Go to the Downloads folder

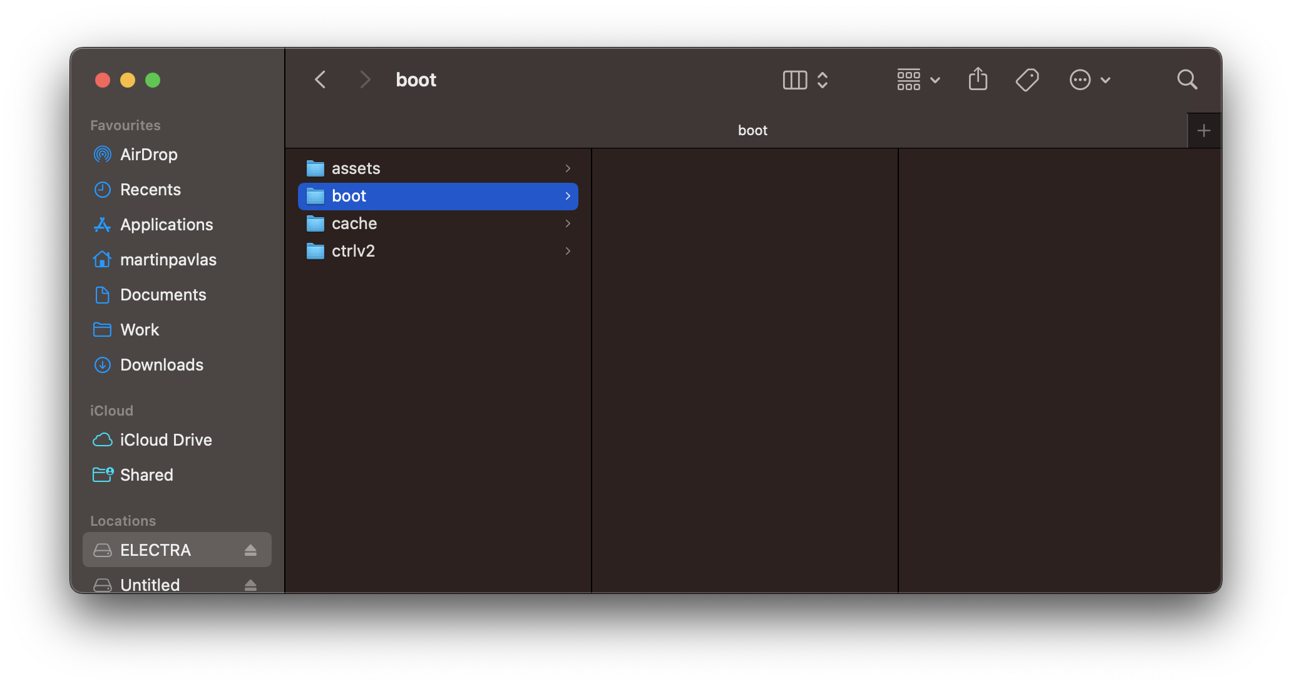(161, 365)
